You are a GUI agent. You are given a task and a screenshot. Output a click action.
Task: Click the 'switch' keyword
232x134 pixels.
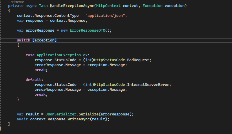tap(23, 40)
